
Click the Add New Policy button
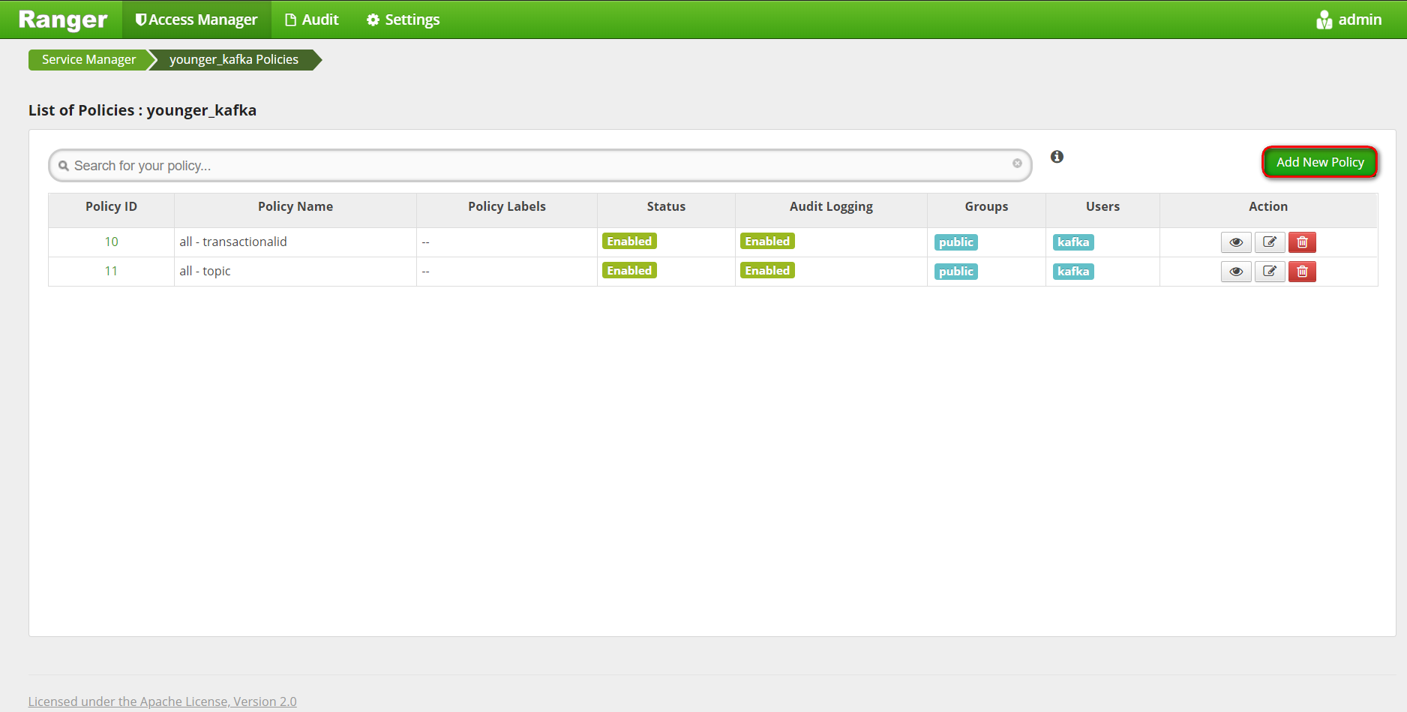click(x=1319, y=162)
